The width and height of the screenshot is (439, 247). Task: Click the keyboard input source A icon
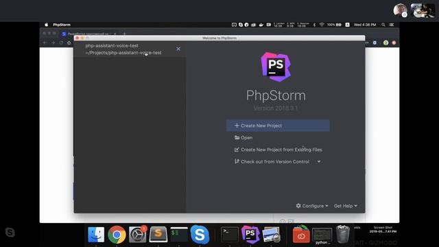point(348,25)
